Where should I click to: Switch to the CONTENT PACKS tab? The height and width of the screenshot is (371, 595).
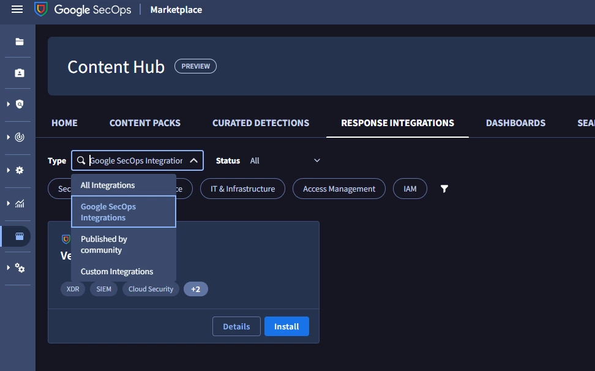pos(145,123)
